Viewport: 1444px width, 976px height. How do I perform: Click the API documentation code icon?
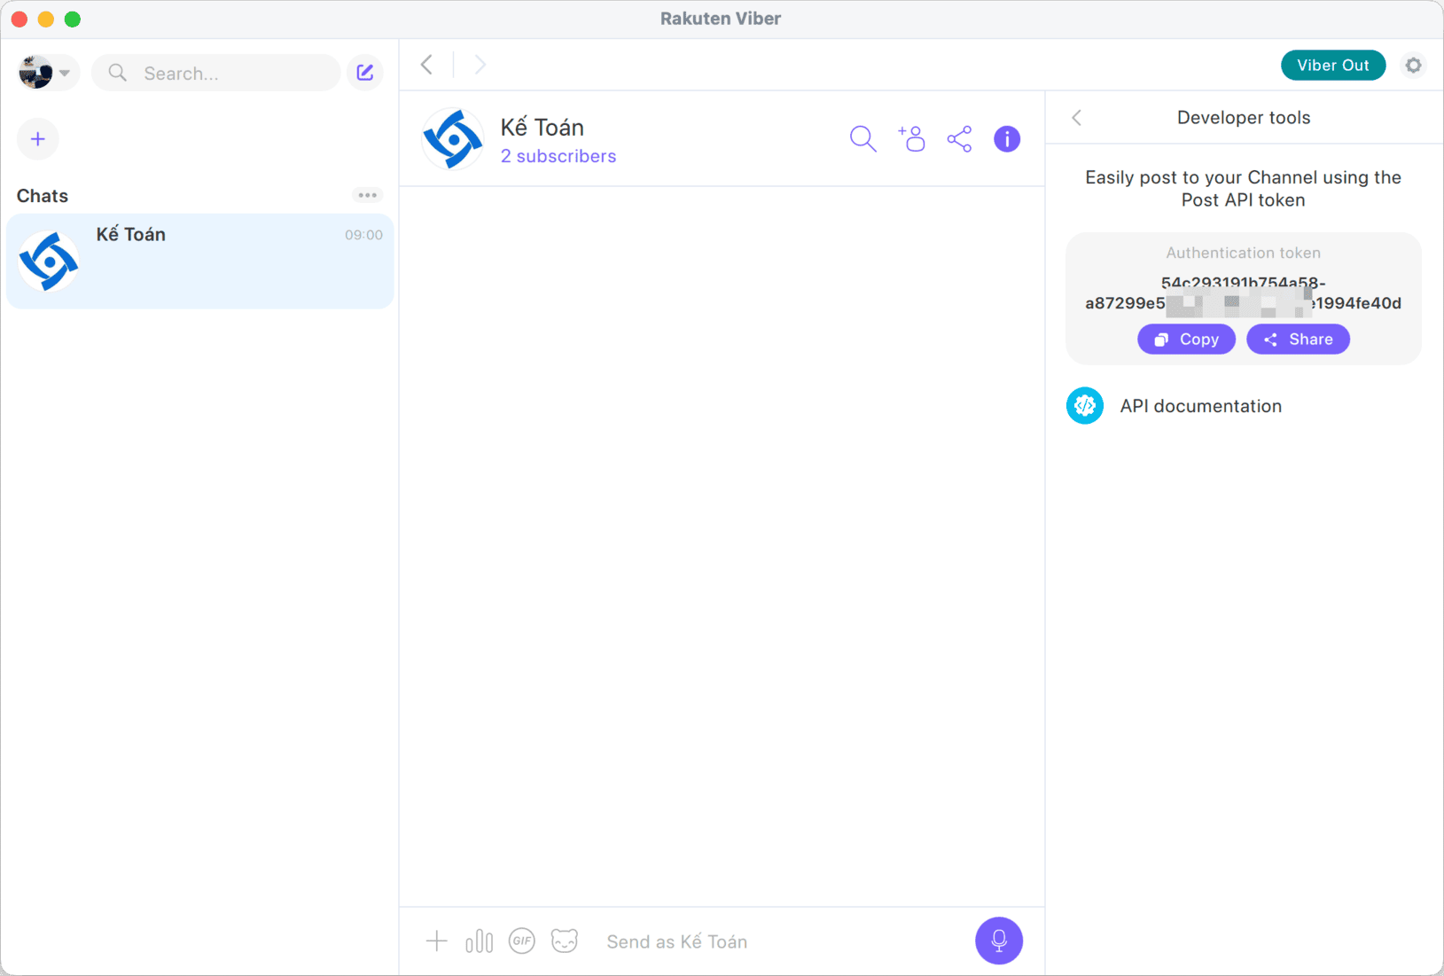tap(1085, 406)
